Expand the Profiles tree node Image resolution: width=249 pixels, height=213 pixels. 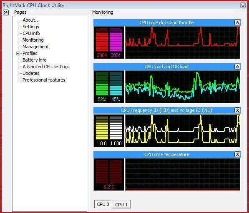pyautogui.click(x=18, y=53)
